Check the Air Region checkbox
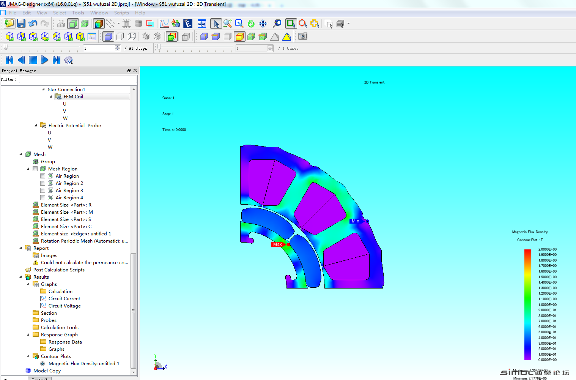576x380 pixels. (x=43, y=176)
